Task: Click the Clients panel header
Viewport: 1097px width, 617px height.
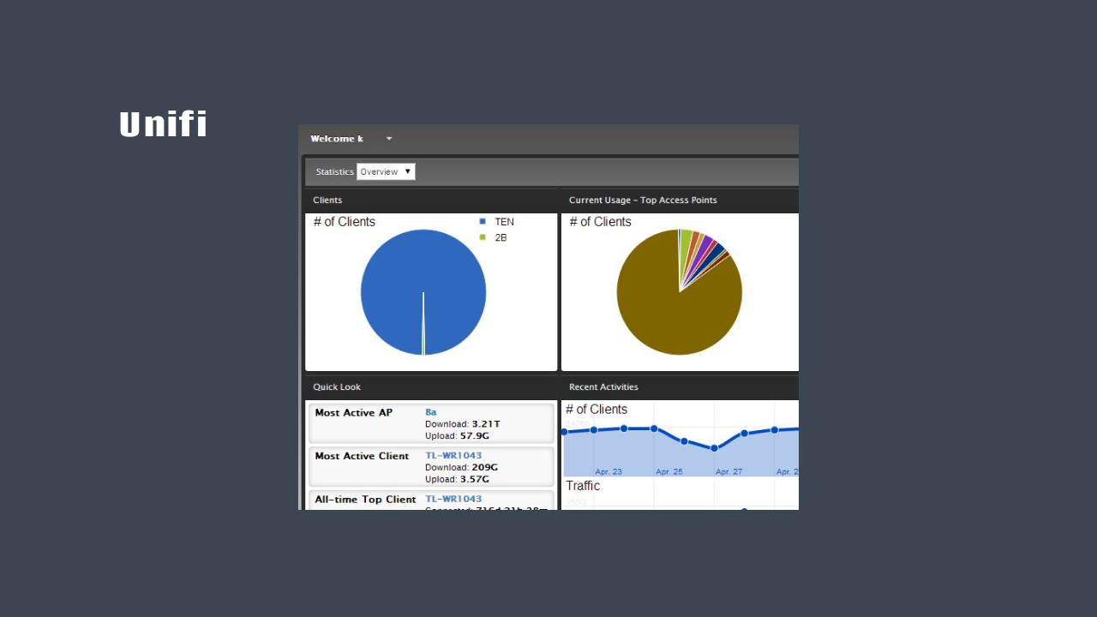Action: click(327, 200)
